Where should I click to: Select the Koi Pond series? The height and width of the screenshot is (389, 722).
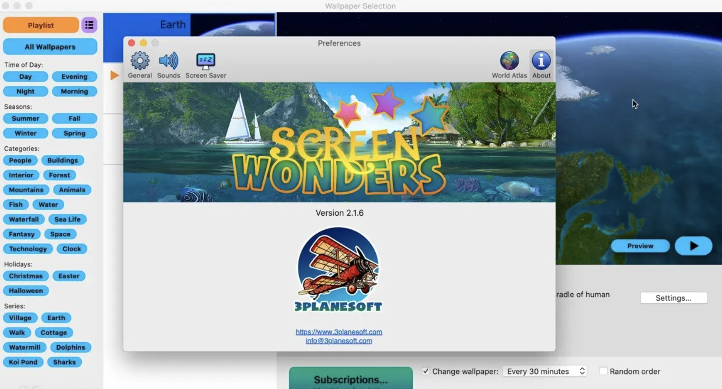23,362
